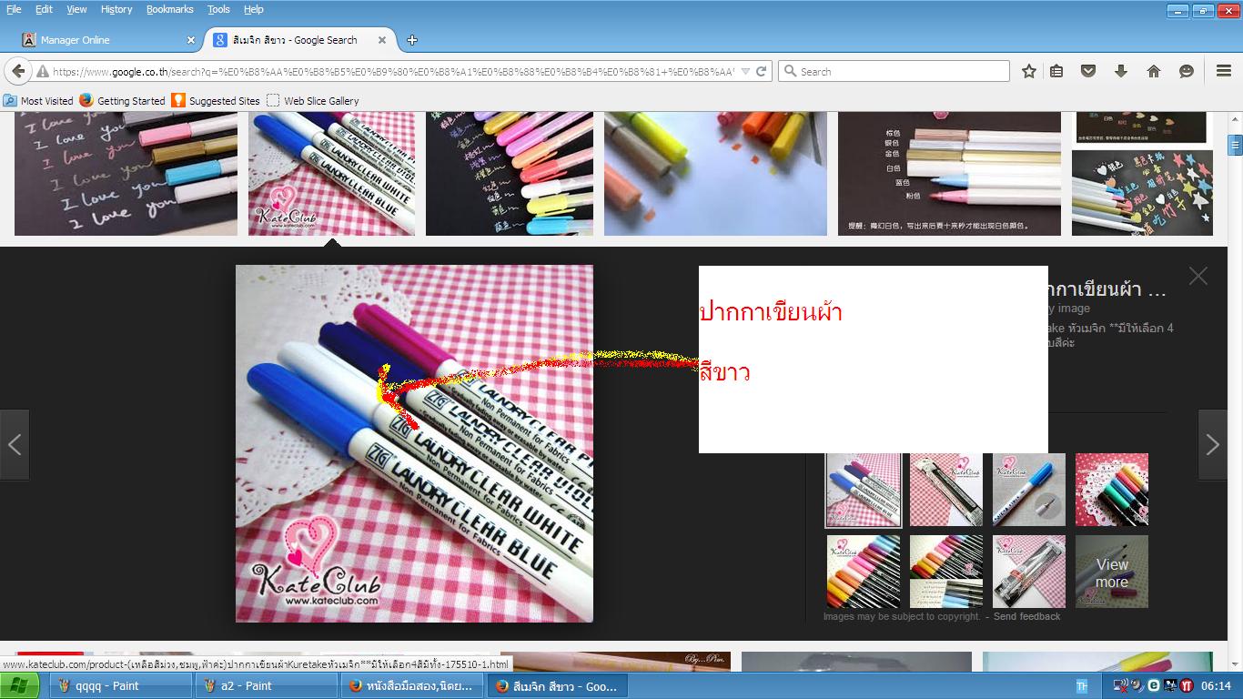The height and width of the screenshot is (699, 1243).
Task: Click the address bar URL
Action: click(x=393, y=71)
